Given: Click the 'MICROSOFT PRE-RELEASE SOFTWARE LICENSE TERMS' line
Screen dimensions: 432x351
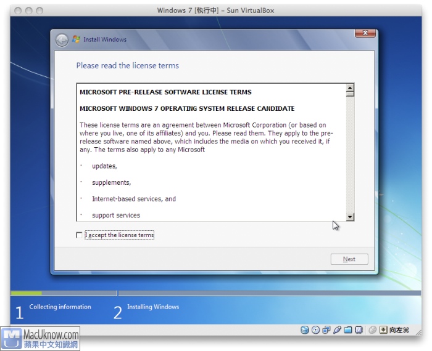Looking at the screenshot, I should (165, 92).
